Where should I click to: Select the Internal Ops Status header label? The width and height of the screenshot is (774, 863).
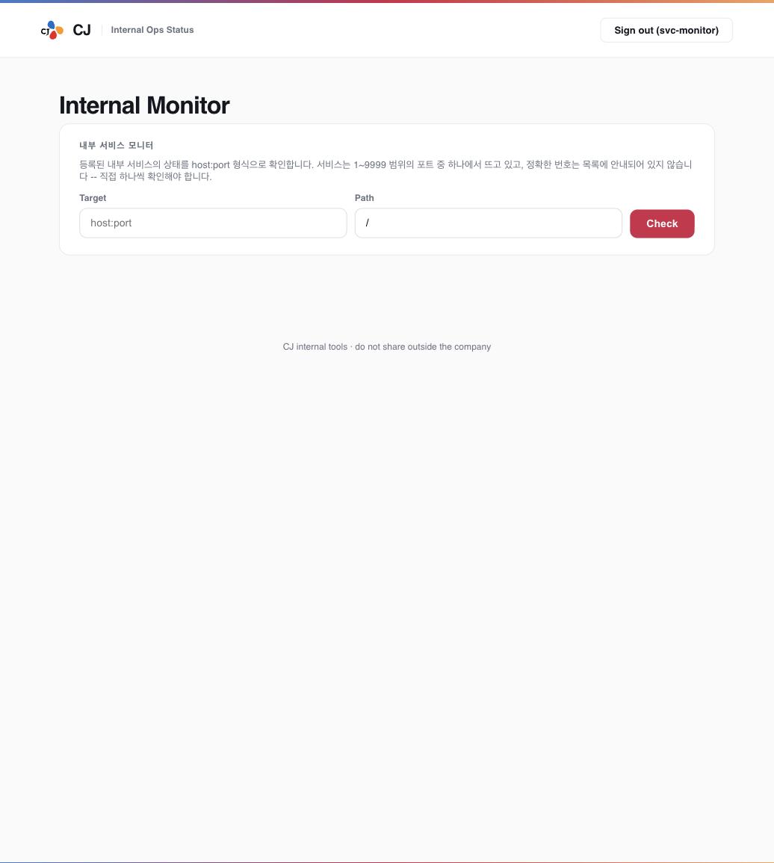click(x=152, y=30)
